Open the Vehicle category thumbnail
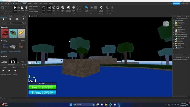Viewport: 190px width, 107px height. point(5,33)
